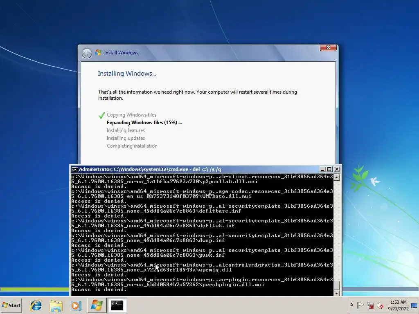The width and height of the screenshot is (419, 314).
Task: Click the Installing features step
Action: (x=126, y=130)
